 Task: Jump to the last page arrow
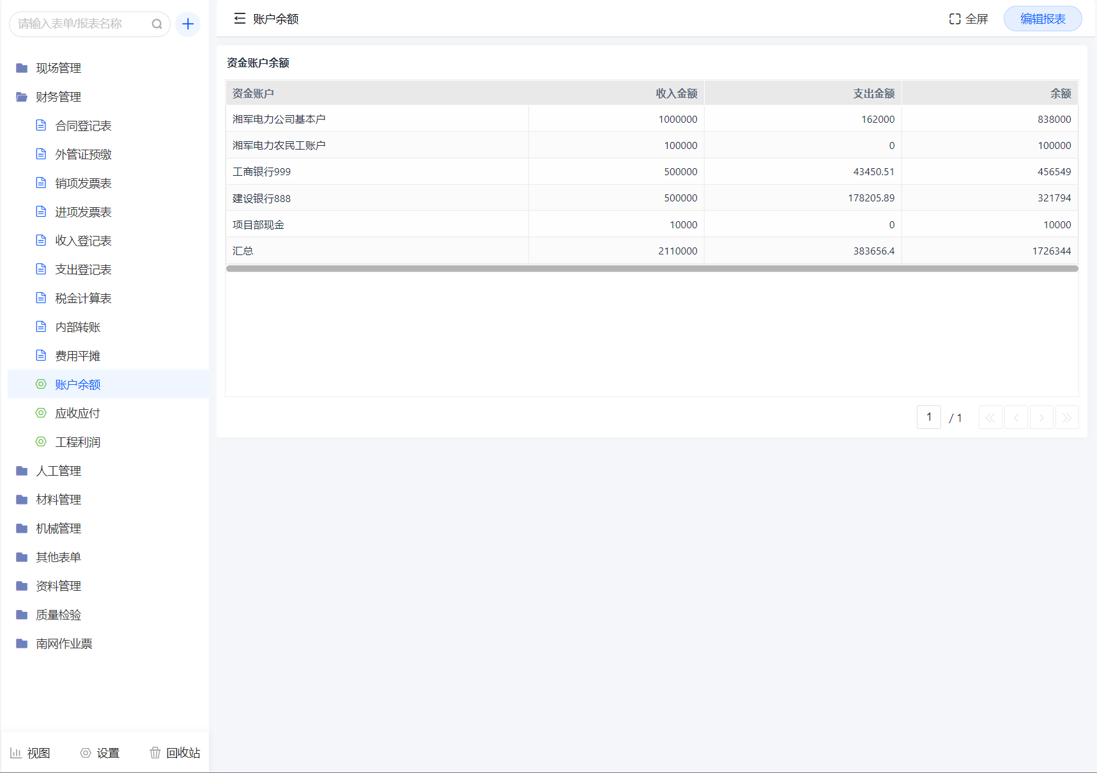pyautogui.click(x=1067, y=418)
